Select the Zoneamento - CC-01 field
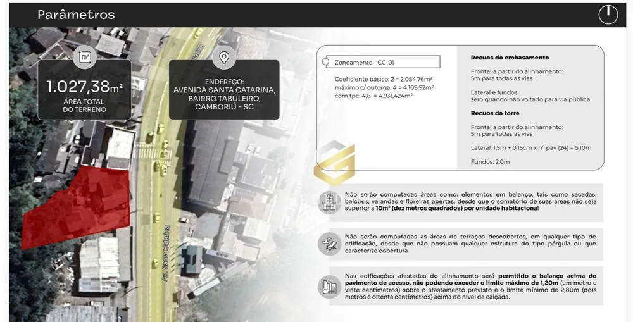Image resolution: width=633 pixels, height=322 pixels. tap(383, 62)
